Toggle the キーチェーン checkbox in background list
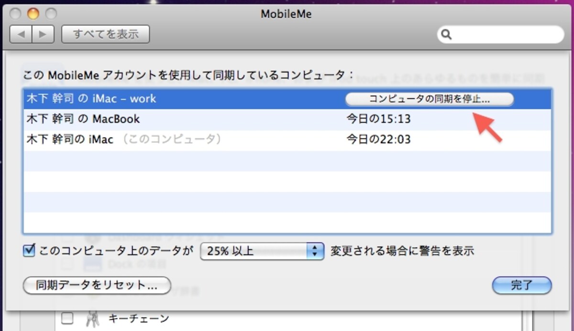The image size is (574, 331). tap(67, 318)
